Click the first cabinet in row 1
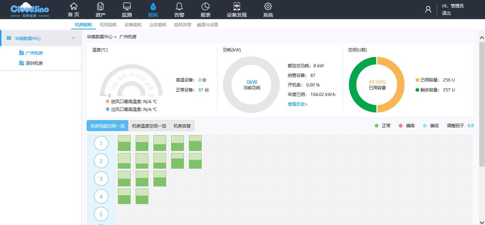The width and height of the screenshot is (485, 225). pyautogui.click(x=124, y=143)
